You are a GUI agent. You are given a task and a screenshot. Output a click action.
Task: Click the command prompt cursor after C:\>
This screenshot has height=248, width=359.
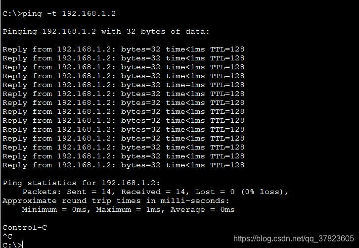coord(23,245)
